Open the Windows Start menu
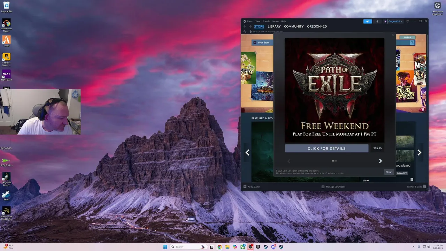446x251 pixels. (x=165, y=247)
